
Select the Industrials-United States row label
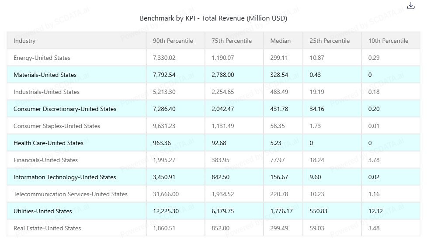pos(46,92)
